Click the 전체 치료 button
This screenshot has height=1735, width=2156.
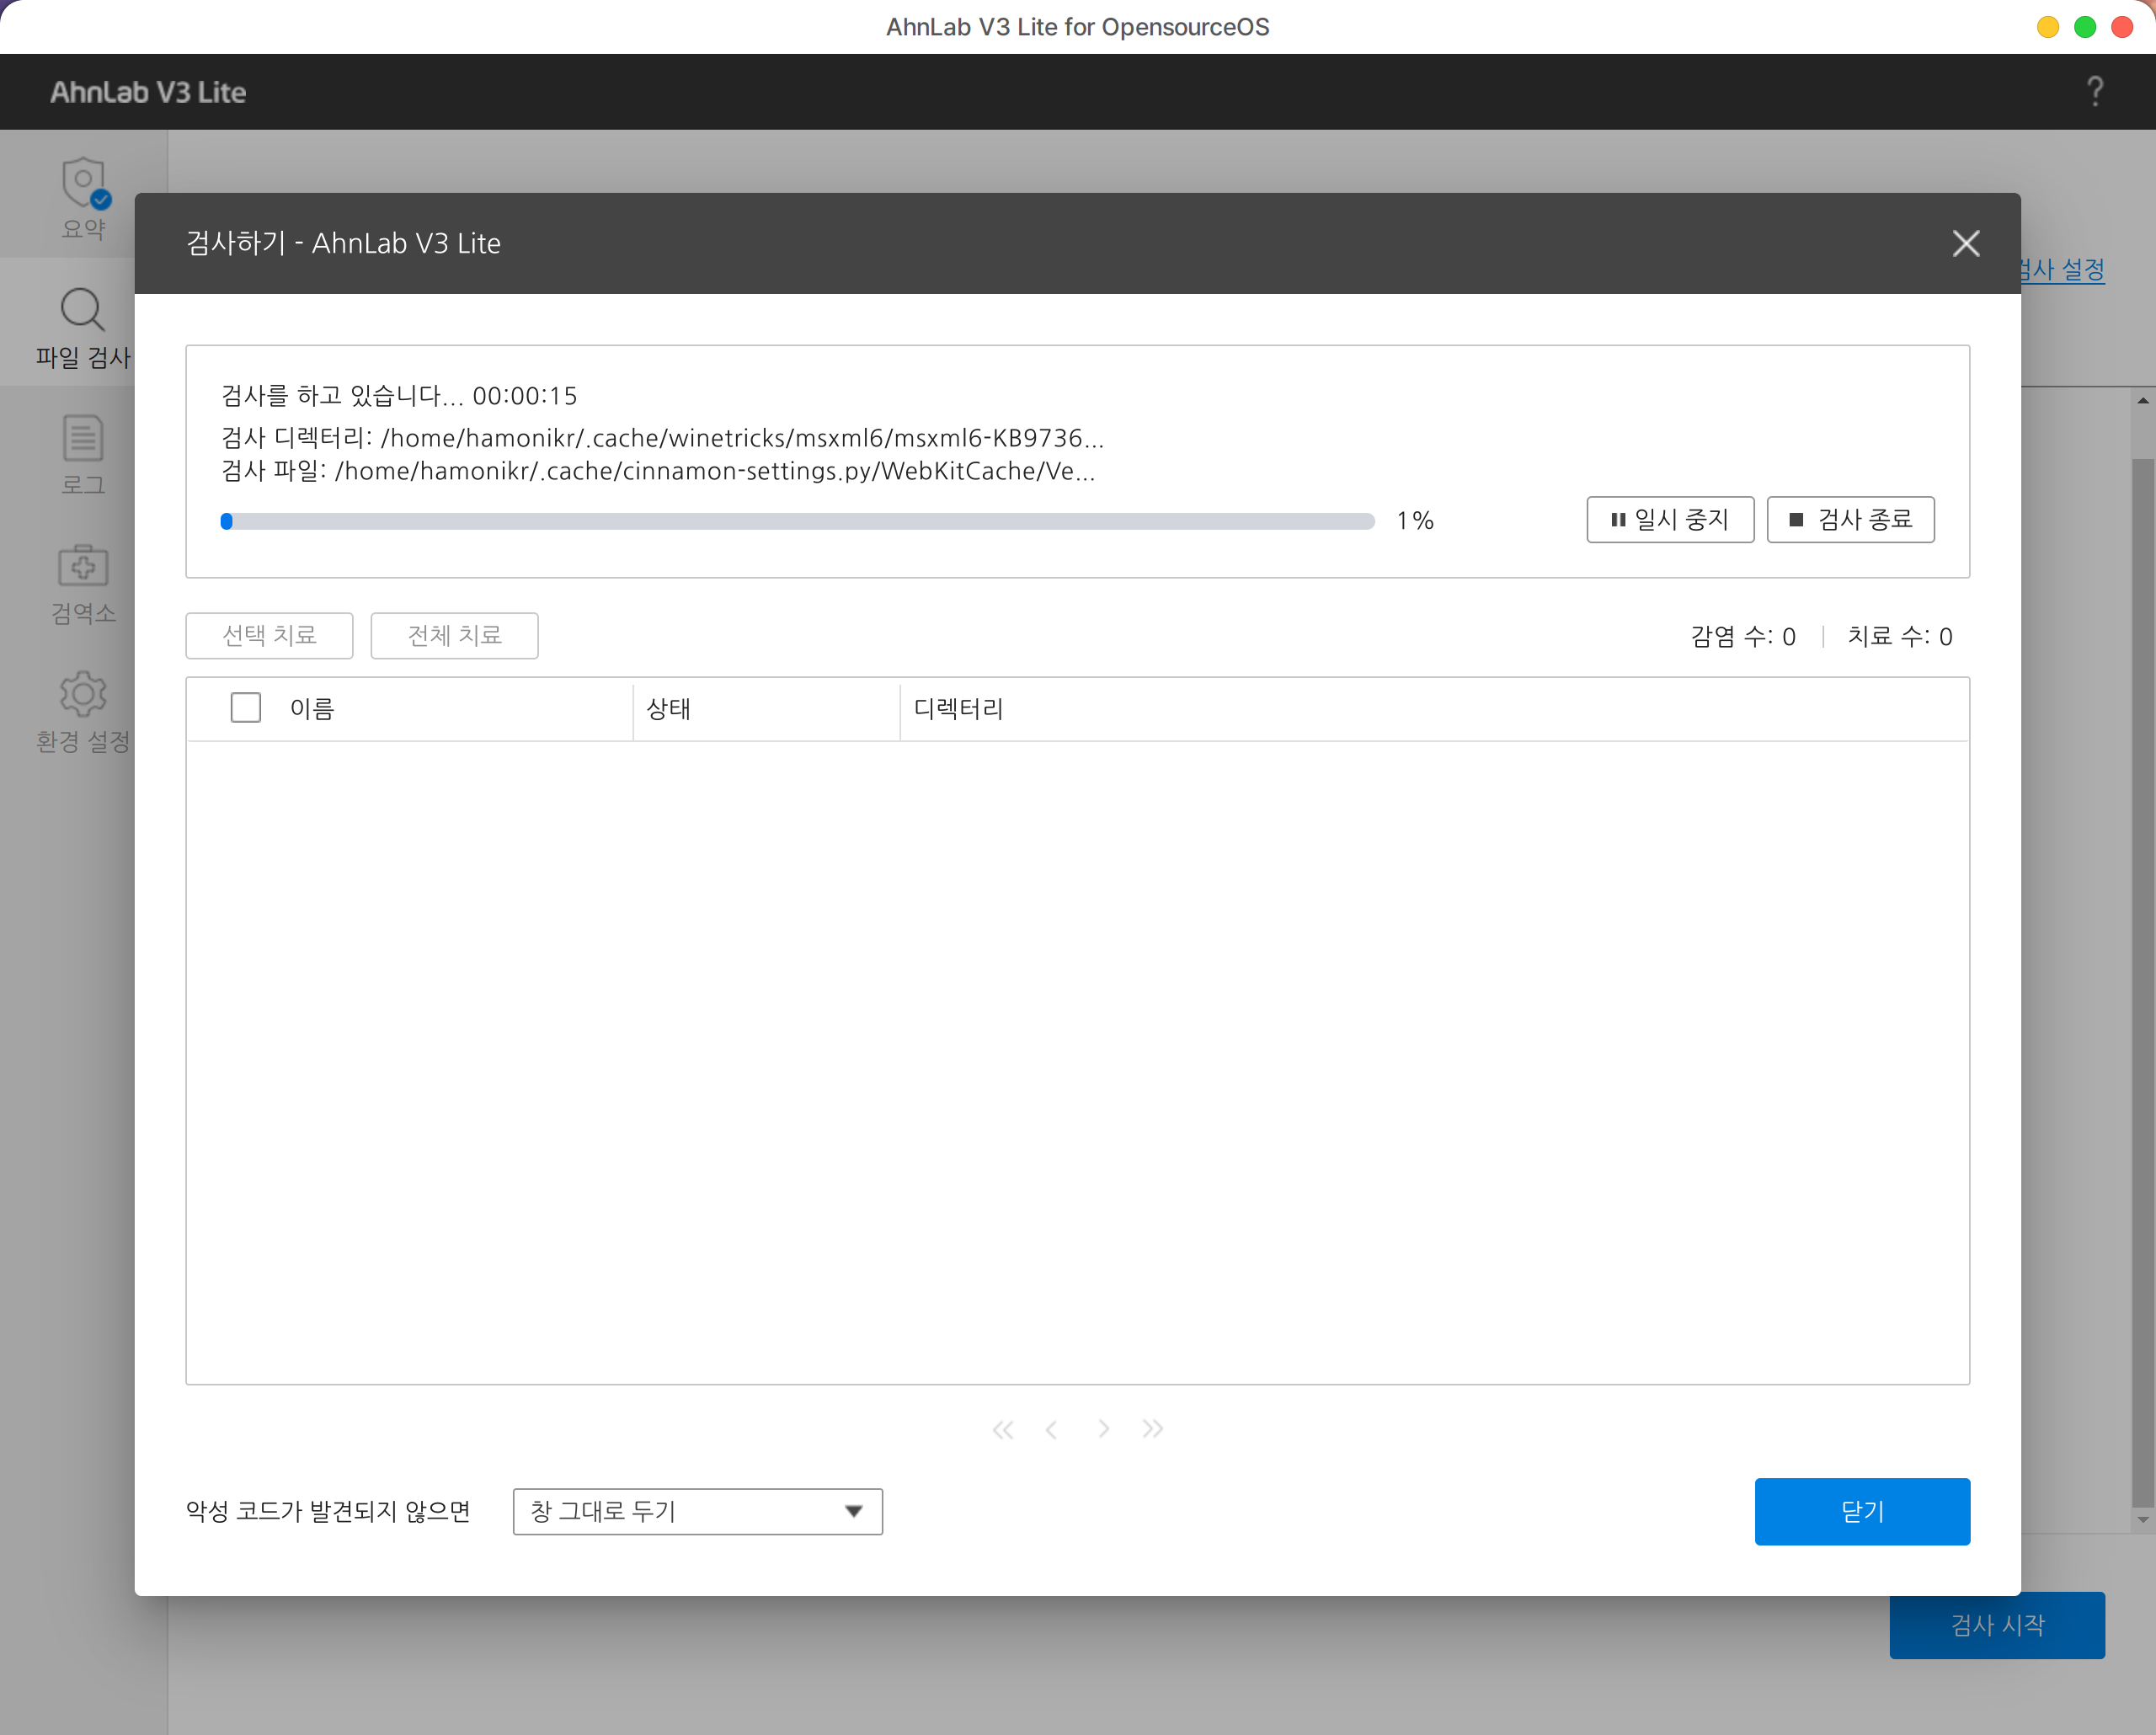tap(454, 636)
